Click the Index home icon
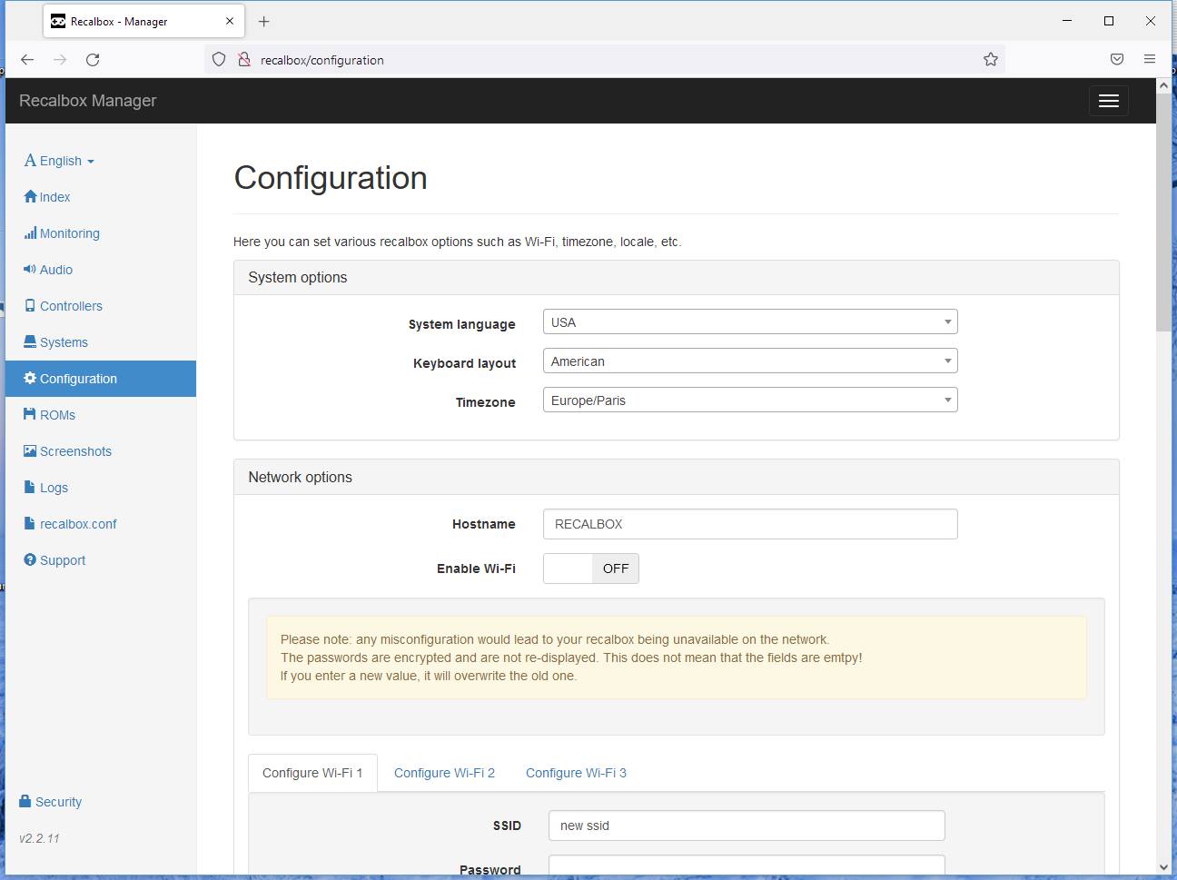This screenshot has width=1177, height=880. [30, 197]
